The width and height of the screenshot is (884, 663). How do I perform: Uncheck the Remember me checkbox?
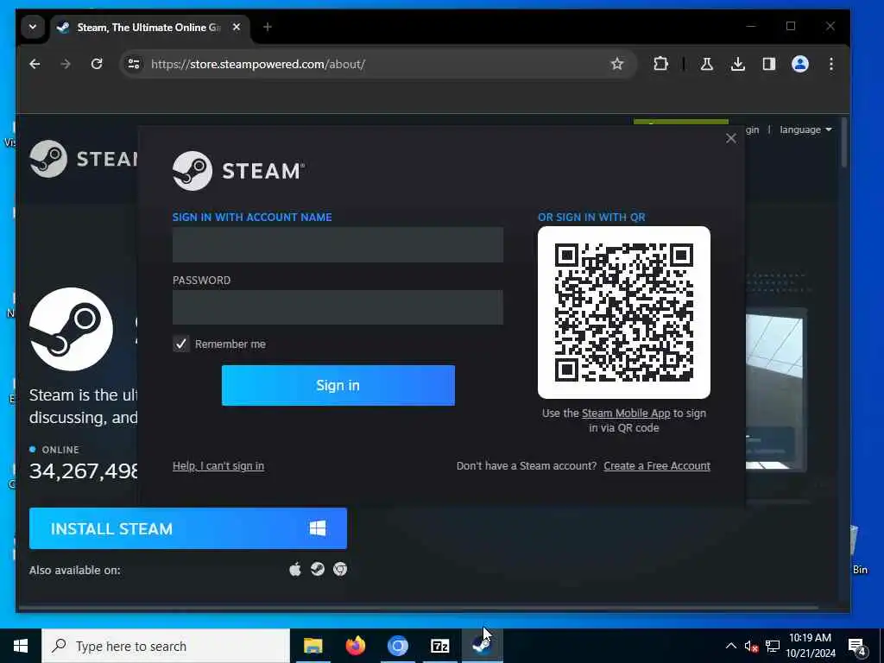pos(181,344)
